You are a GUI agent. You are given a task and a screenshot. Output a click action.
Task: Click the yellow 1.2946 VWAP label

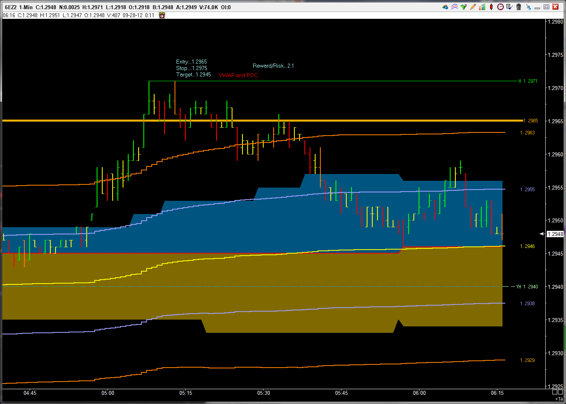[x=527, y=246]
